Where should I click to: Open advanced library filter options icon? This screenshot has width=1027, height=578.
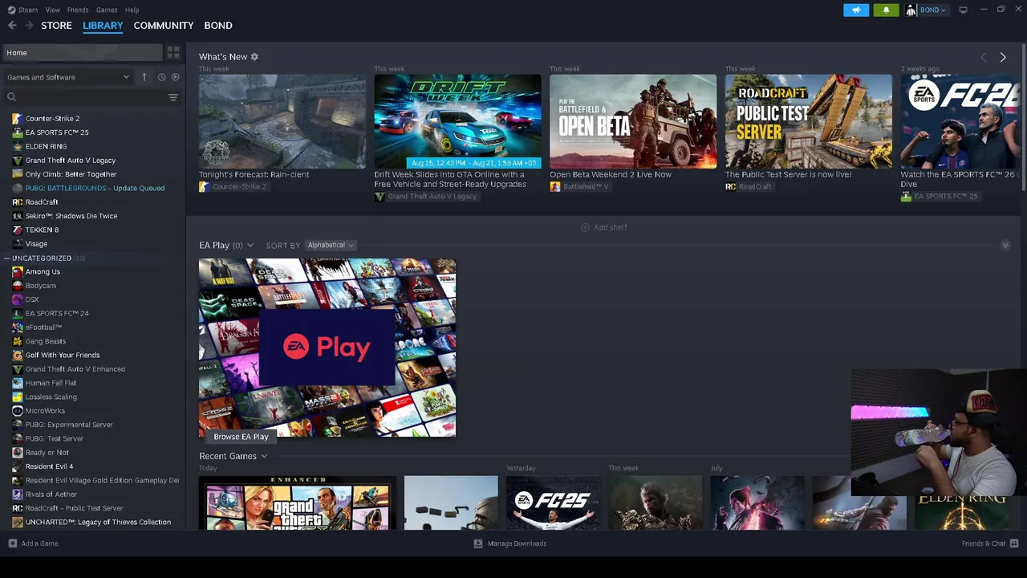point(173,97)
